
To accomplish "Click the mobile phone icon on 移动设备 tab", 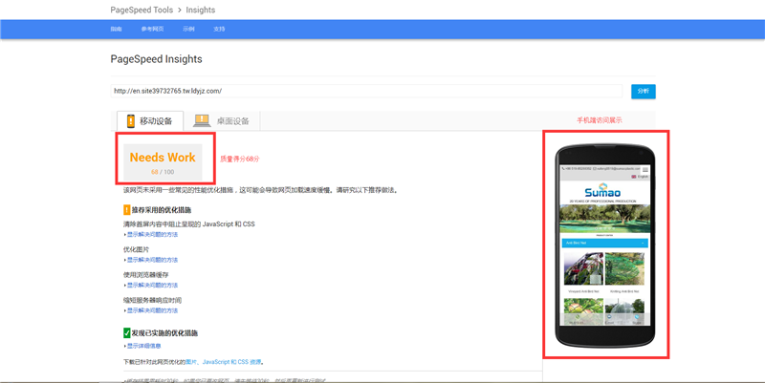I will coord(130,121).
